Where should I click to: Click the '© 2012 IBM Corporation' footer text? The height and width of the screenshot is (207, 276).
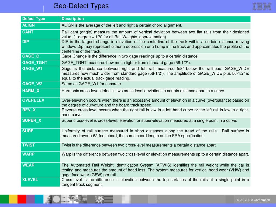pyautogui.click(x=253, y=200)
